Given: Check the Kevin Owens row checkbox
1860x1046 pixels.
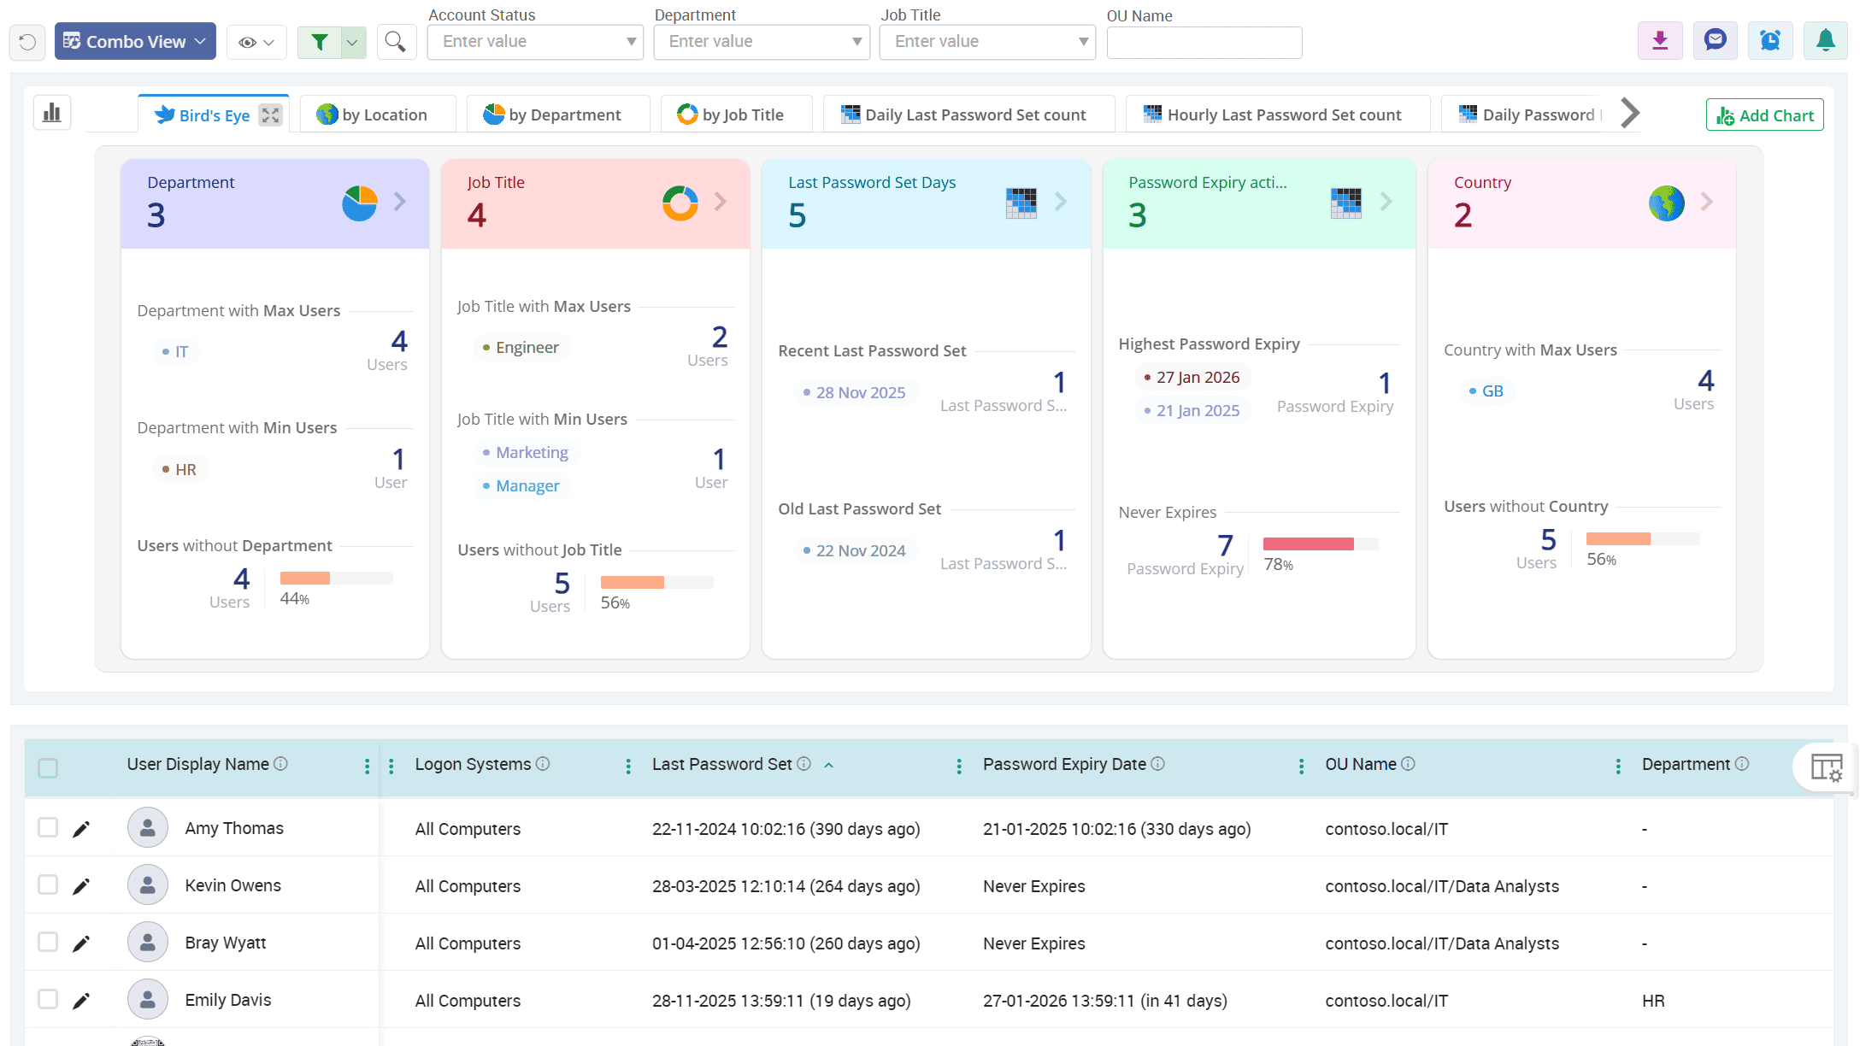Looking at the screenshot, I should pos(48,884).
